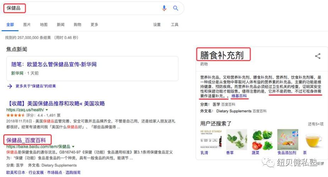Click the 蔬菜 related search thumbnail
The image size is (328, 177).
click(x=262, y=139)
